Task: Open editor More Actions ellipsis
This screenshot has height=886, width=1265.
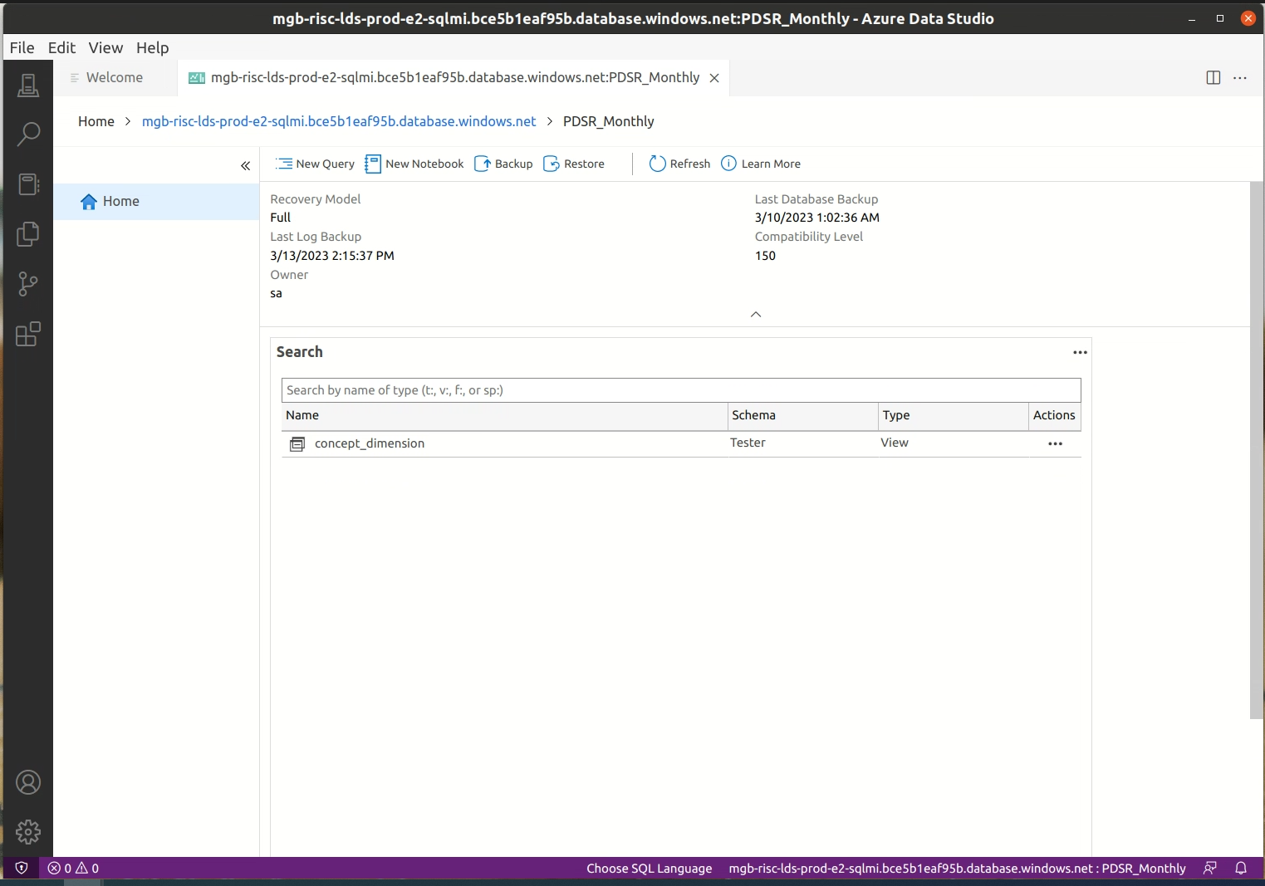Action: tap(1240, 77)
